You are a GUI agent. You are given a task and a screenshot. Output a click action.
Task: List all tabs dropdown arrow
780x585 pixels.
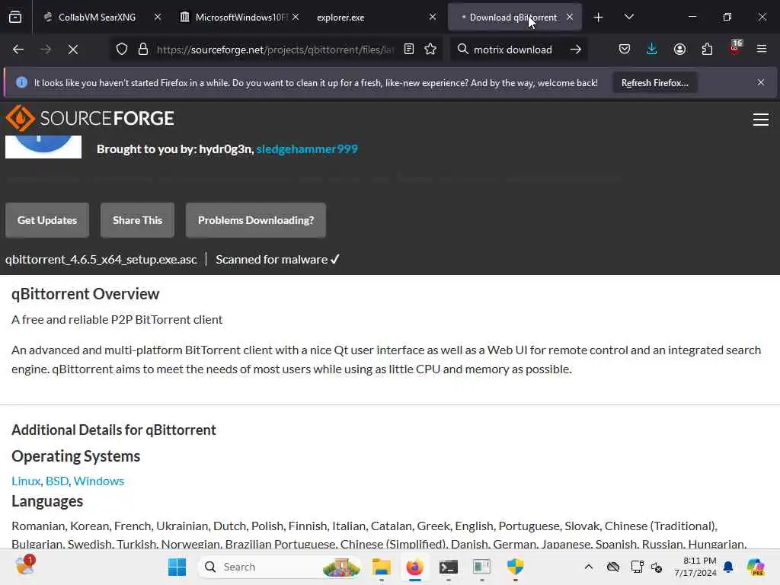click(628, 18)
